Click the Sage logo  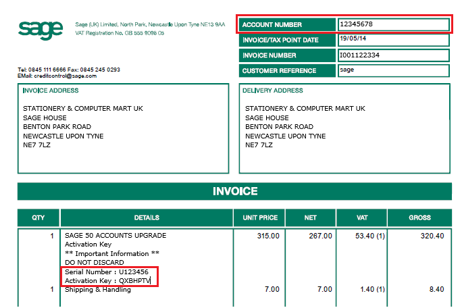point(41,30)
